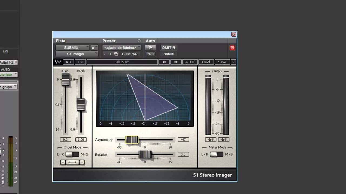Click the stereo vector display graph

pyautogui.click(x=145, y=99)
